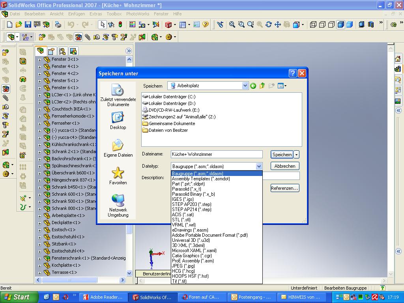This screenshot has width=404, height=303.
Task: Go up one folder level in dialog
Action: coord(262,86)
